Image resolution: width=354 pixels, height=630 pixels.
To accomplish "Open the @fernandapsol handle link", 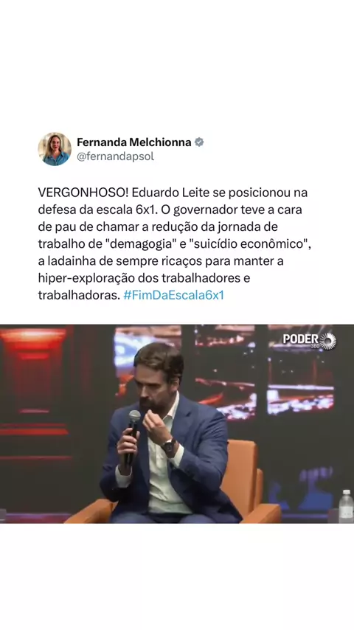I will [x=115, y=156].
